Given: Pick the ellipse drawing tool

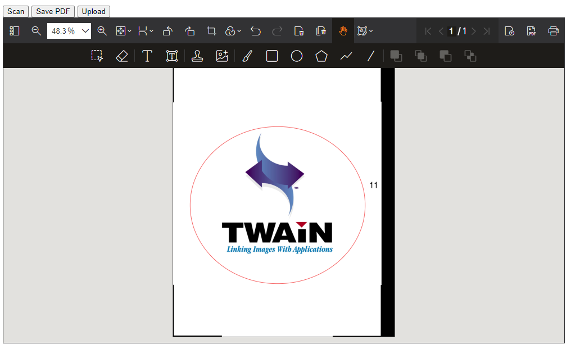Looking at the screenshot, I should (x=297, y=56).
